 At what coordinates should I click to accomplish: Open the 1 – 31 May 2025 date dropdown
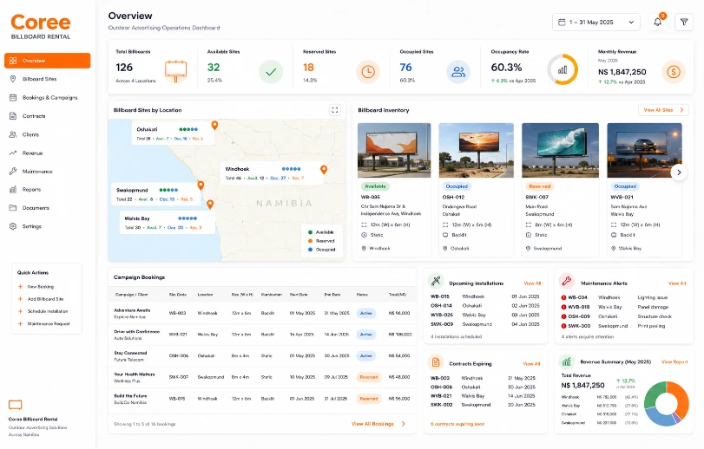coord(595,22)
